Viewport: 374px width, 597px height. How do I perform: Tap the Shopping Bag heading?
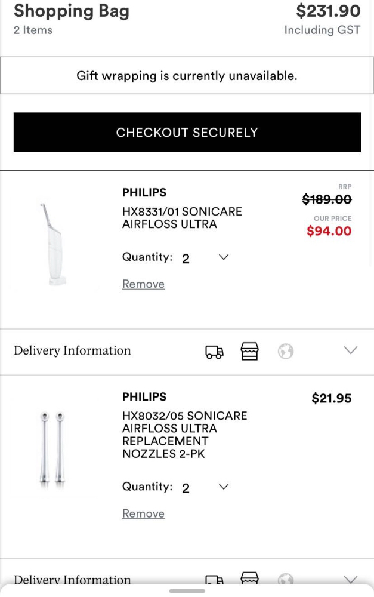click(x=72, y=11)
